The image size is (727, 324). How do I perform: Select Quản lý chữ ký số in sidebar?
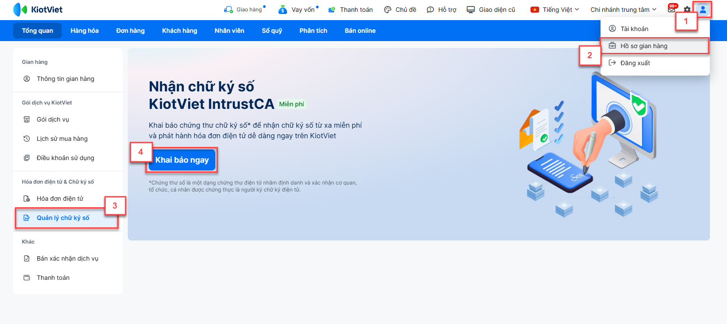pyautogui.click(x=68, y=218)
